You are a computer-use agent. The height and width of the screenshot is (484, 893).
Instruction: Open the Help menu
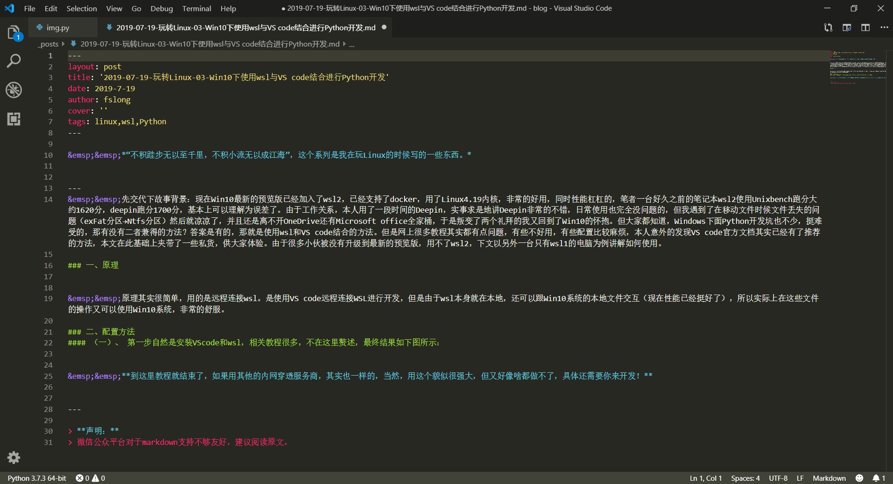coord(228,8)
